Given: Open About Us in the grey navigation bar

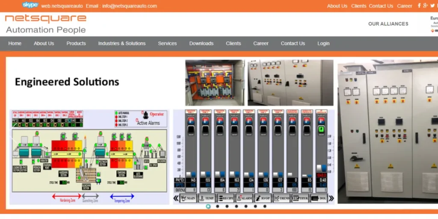Looking at the screenshot, I should tap(44, 43).
